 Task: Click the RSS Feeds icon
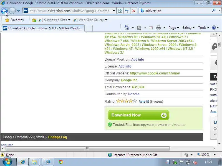[139, 28]
